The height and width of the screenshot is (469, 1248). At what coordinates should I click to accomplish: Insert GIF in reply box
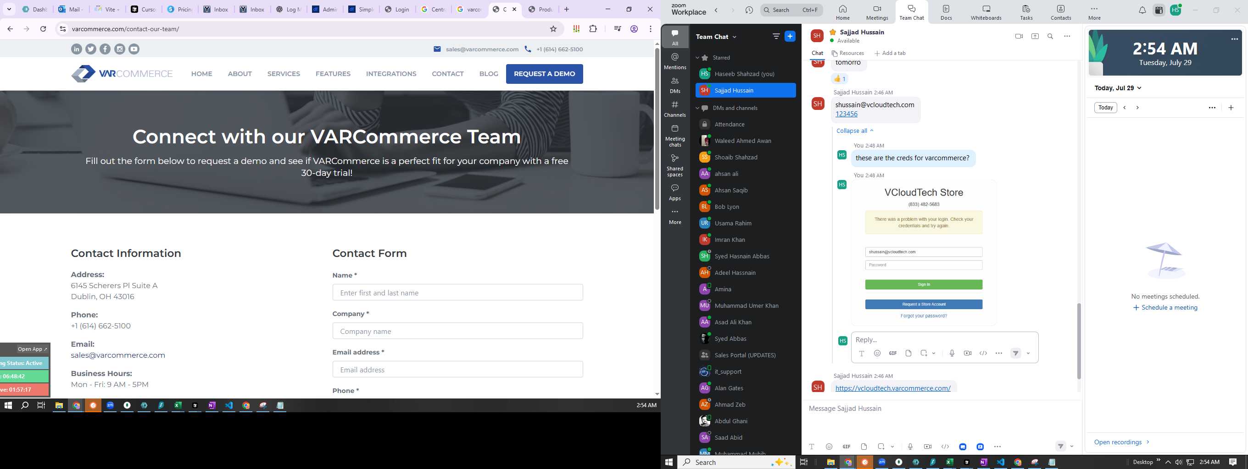[892, 353]
